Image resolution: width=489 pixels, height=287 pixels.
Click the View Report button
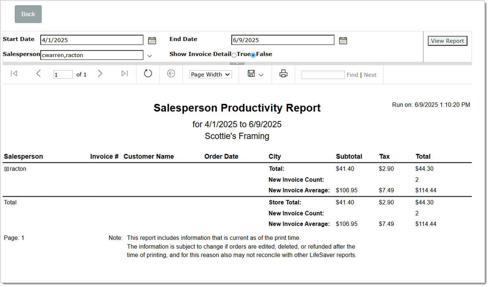coord(447,41)
